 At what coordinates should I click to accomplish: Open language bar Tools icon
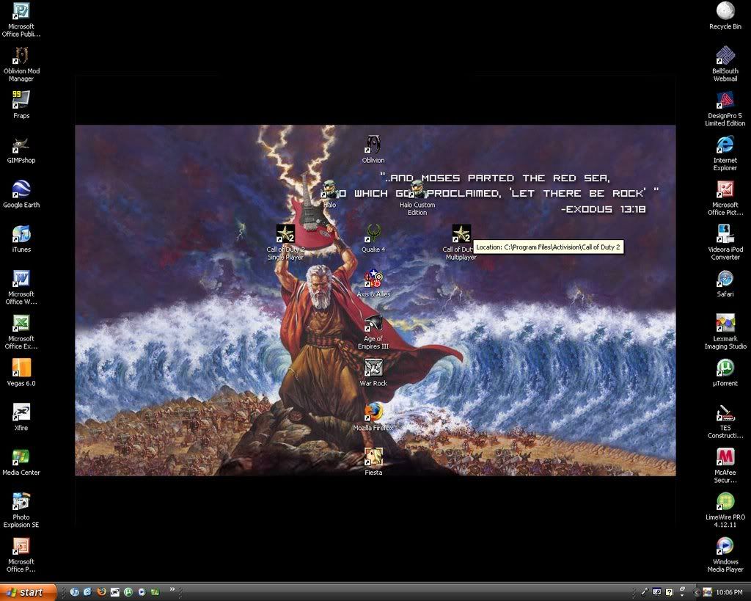(656, 592)
